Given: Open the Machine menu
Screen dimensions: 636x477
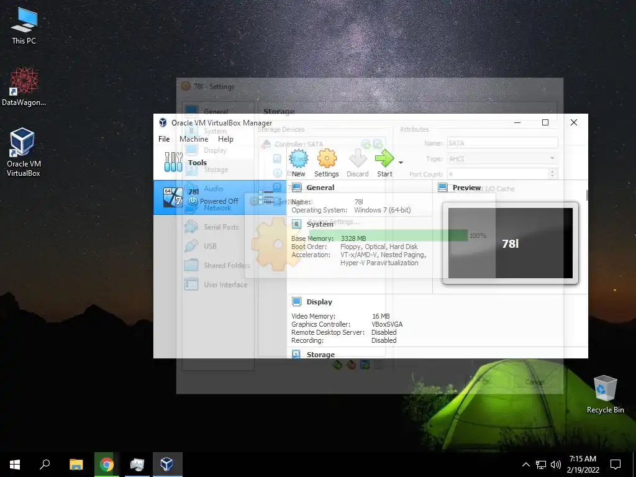Looking at the screenshot, I should (194, 139).
